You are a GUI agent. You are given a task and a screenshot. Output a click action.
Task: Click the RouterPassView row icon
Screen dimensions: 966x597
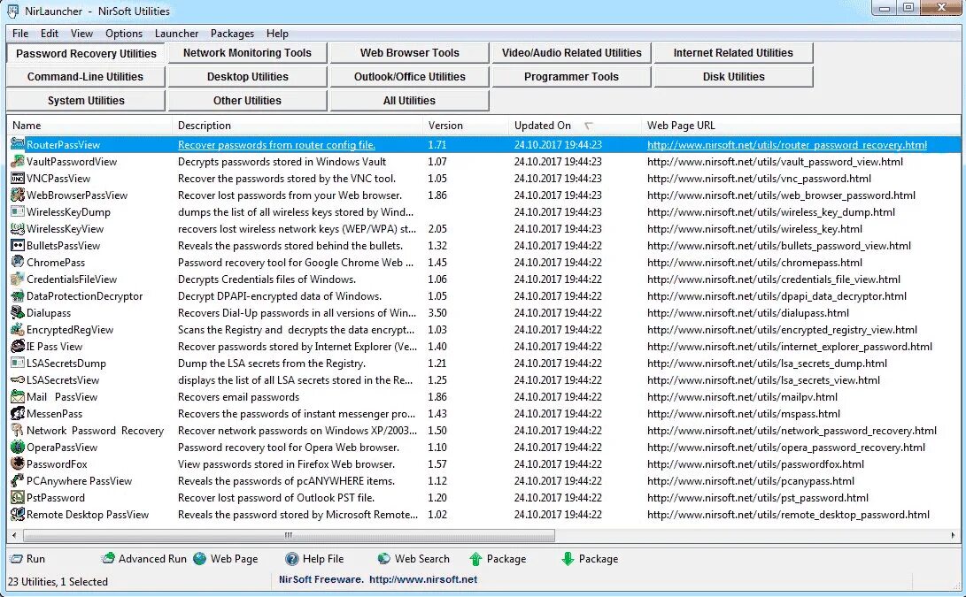pos(17,145)
